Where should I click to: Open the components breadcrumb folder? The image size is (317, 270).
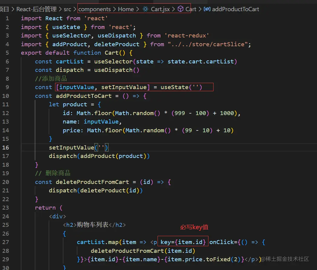(94, 9)
